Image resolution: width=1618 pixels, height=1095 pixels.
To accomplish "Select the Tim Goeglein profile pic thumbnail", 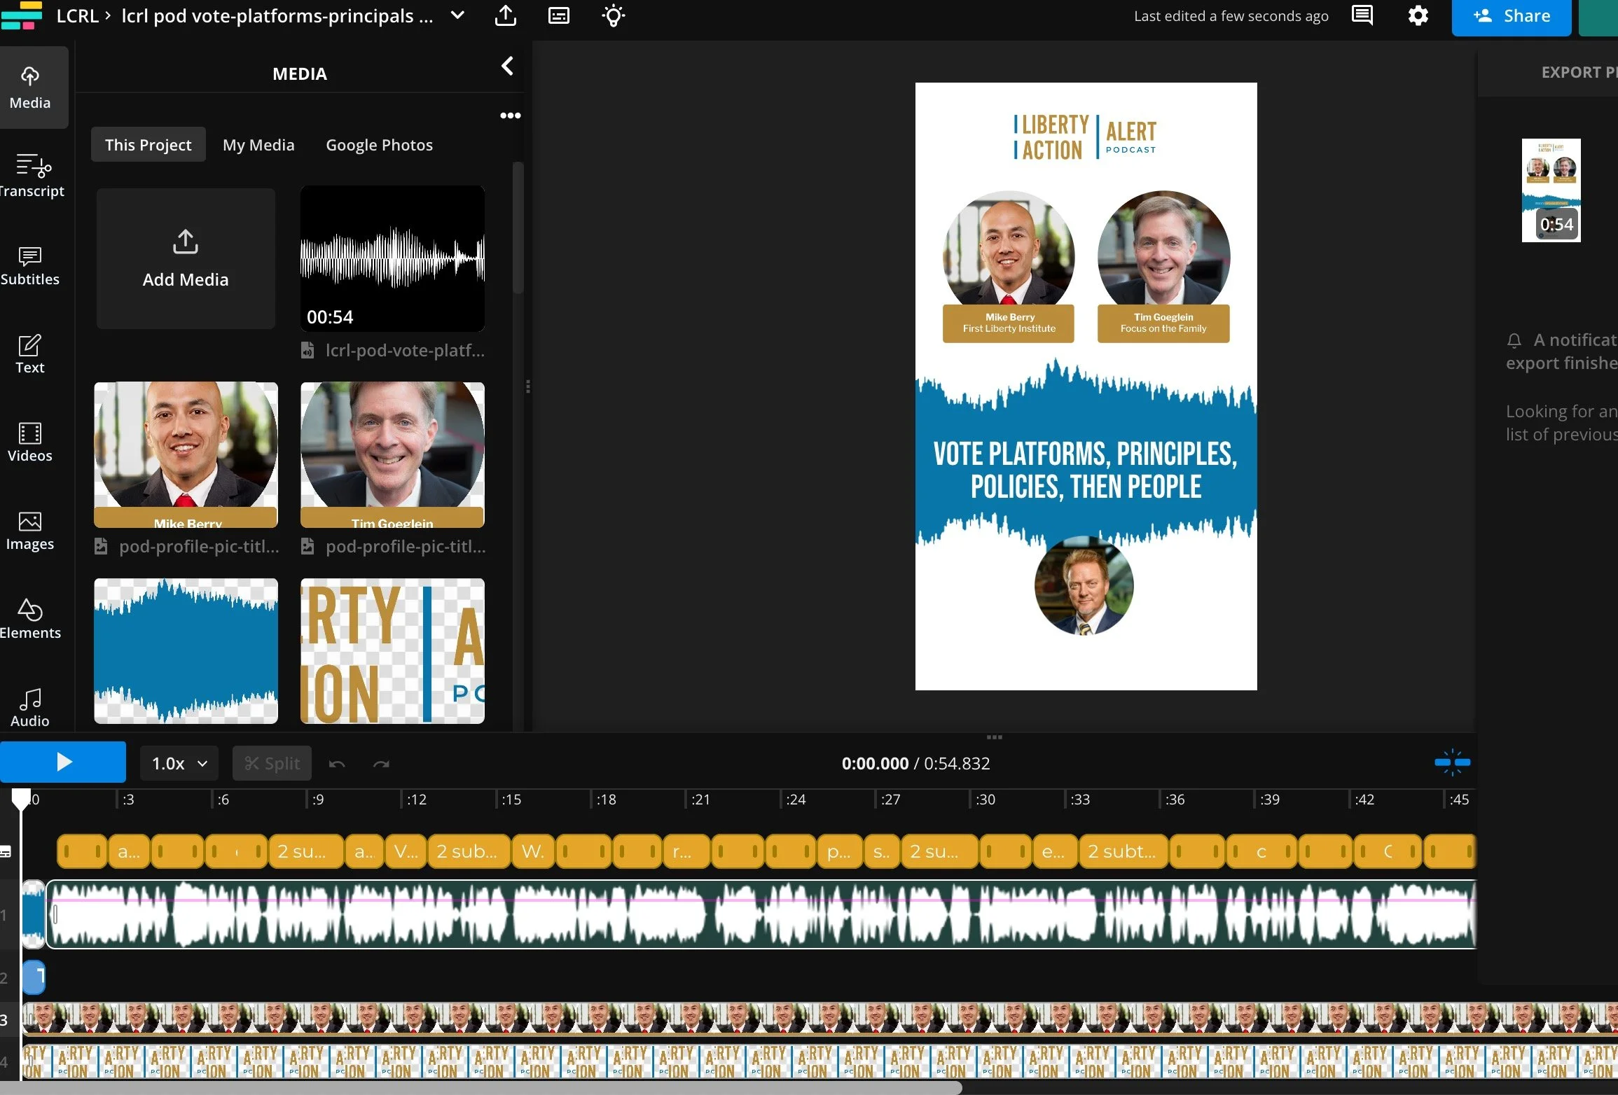I will point(392,454).
